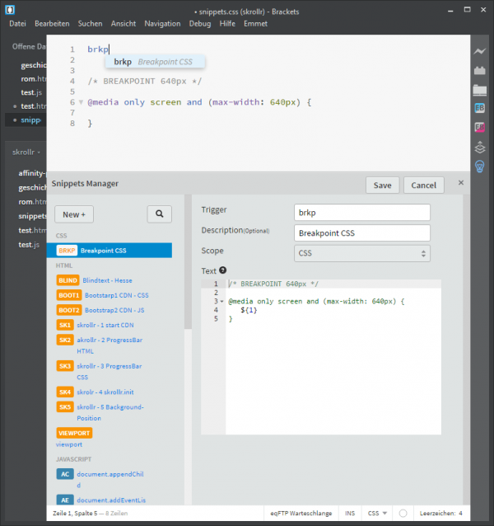Click the BOOT2 snippet badge
494x526 pixels.
coord(69,310)
